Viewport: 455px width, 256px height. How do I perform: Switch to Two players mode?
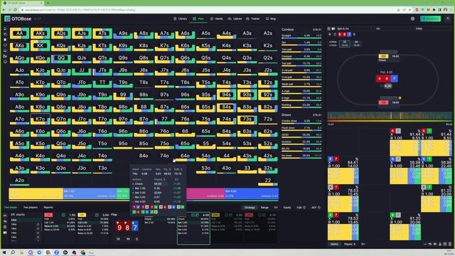click(x=31, y=207)
